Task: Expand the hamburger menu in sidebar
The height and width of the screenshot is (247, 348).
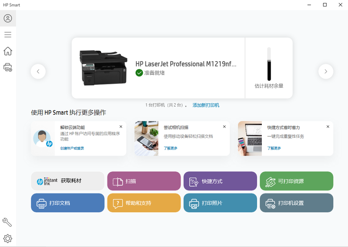Action: 8,35
